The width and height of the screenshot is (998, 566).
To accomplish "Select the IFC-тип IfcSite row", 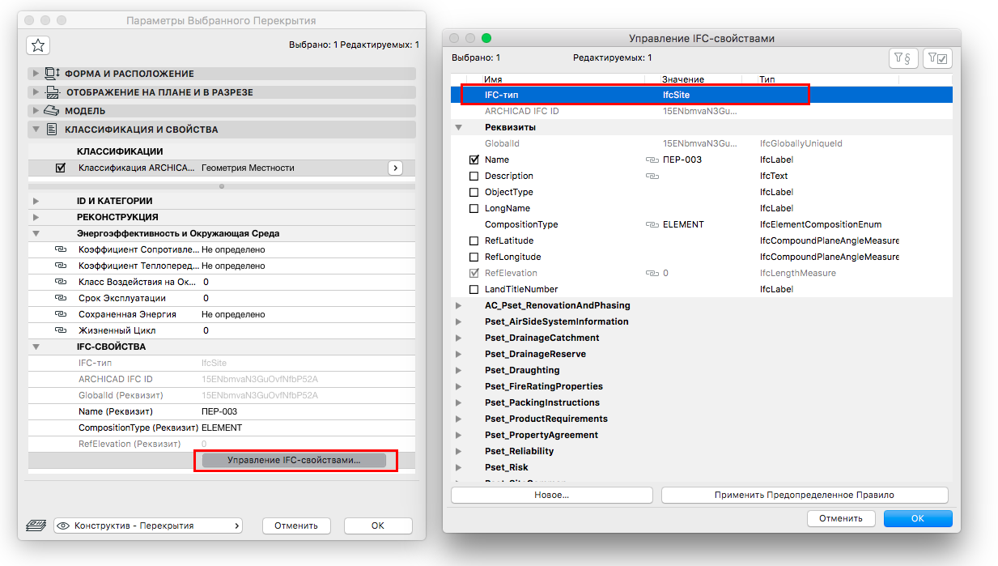I will [702, 95].
